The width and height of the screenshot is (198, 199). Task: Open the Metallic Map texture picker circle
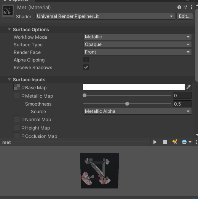(x=23, y=96)
